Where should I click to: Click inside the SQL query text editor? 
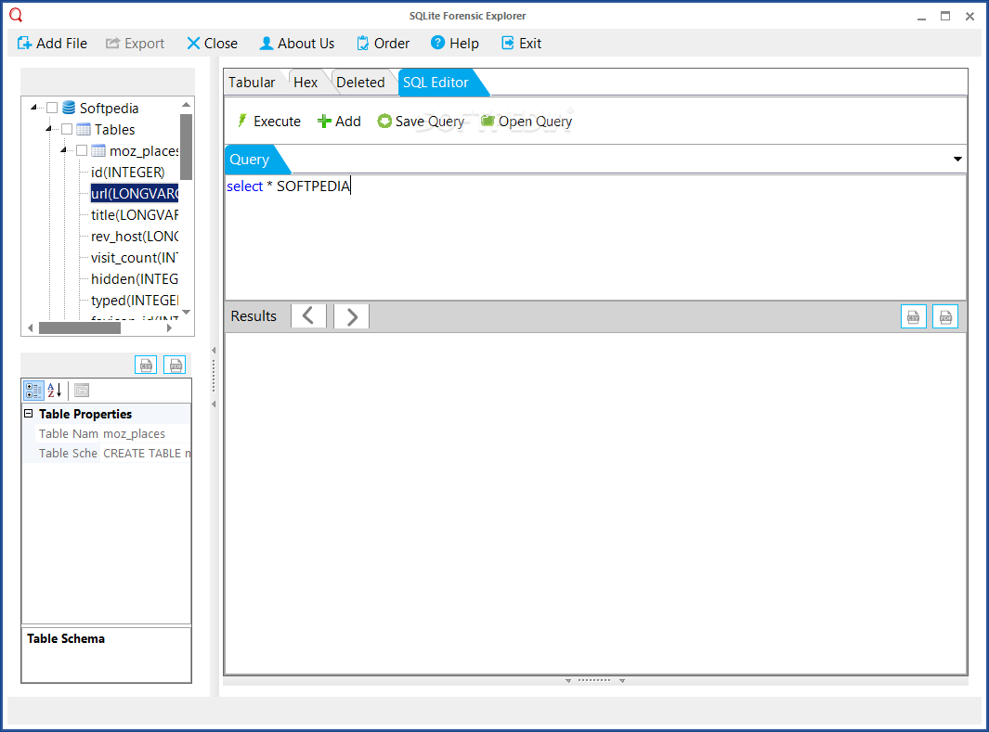pos(594,237)
